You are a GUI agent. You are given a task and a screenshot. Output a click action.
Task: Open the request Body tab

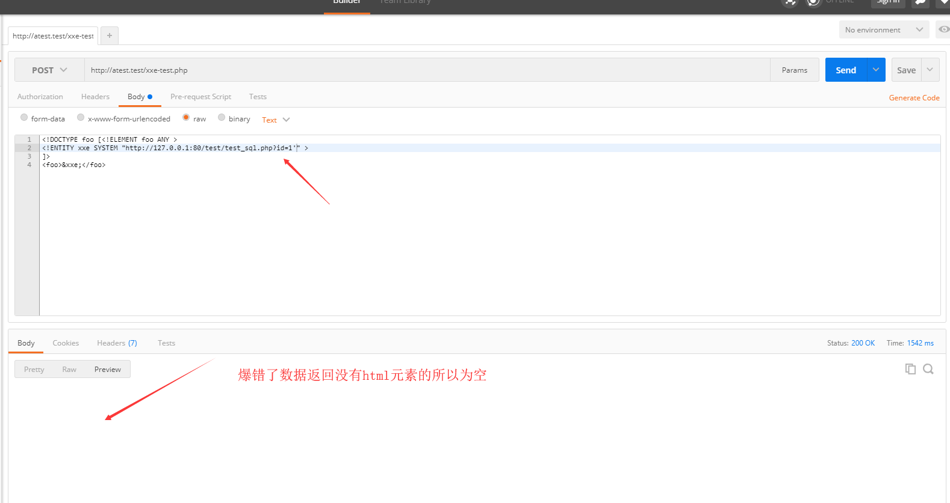(x=140, y=97)
